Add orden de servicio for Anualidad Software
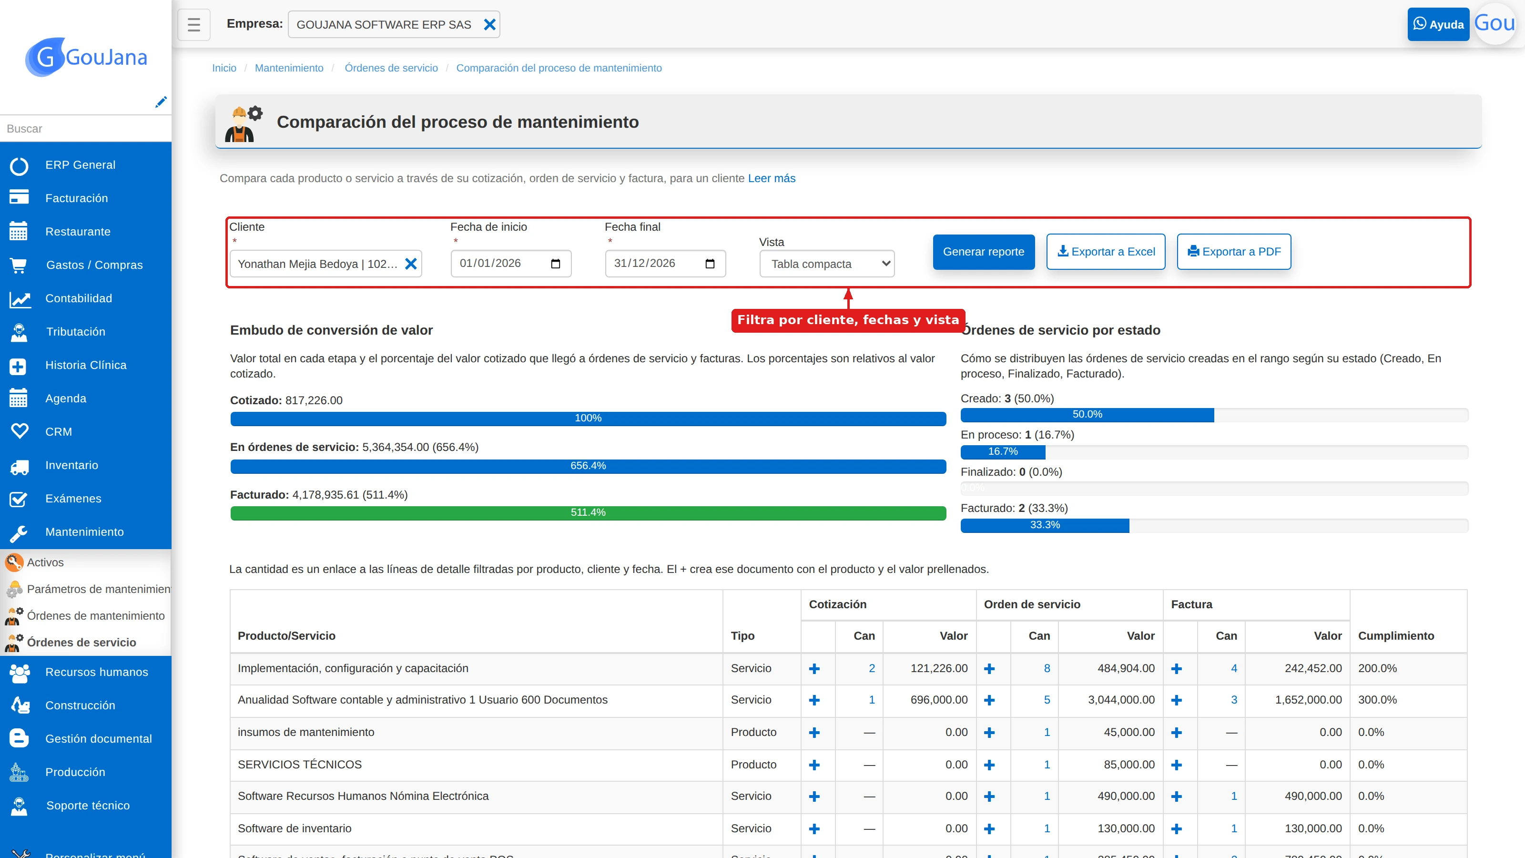Screen dimensions: 1525x858 tap(989, 700)
